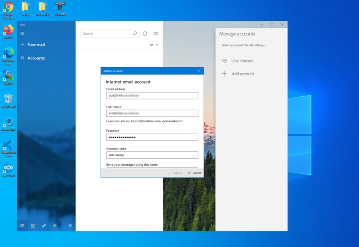Close the Add an account dialog
359x247 pixels.
(x=198, y=71)
